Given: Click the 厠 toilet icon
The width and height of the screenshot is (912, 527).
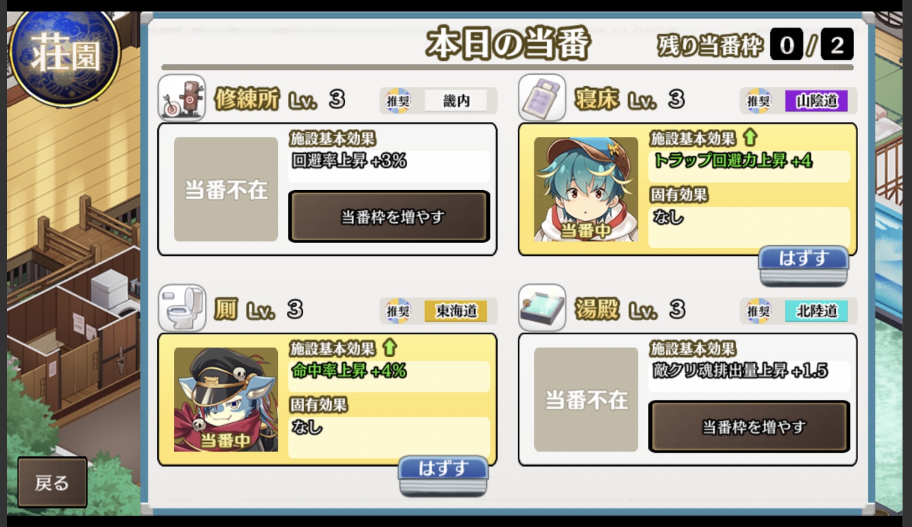Looking at the screenshot, I should 181,308.
